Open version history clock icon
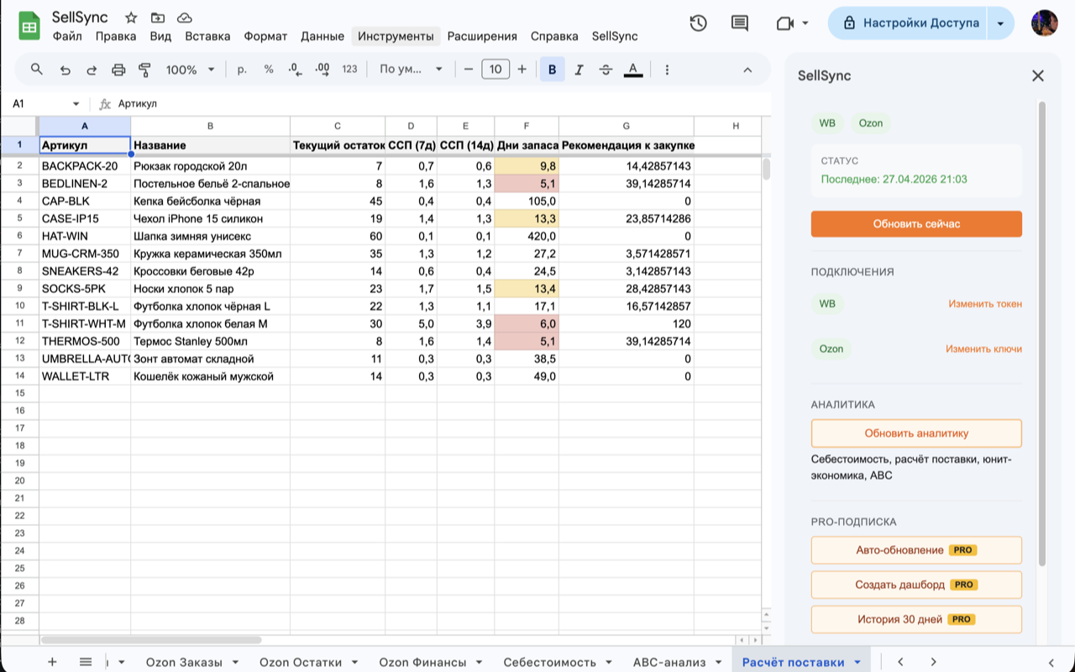Viewport: 1075px width, 672px height. 698,24
